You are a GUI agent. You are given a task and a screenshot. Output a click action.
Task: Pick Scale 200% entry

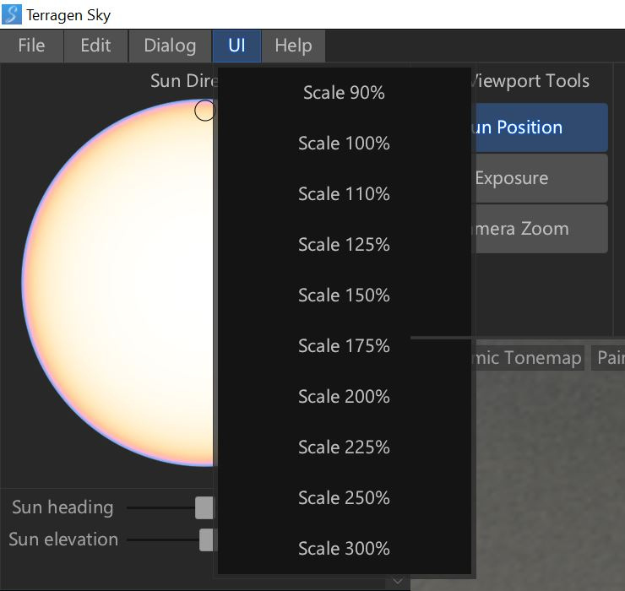pos(344,396)
